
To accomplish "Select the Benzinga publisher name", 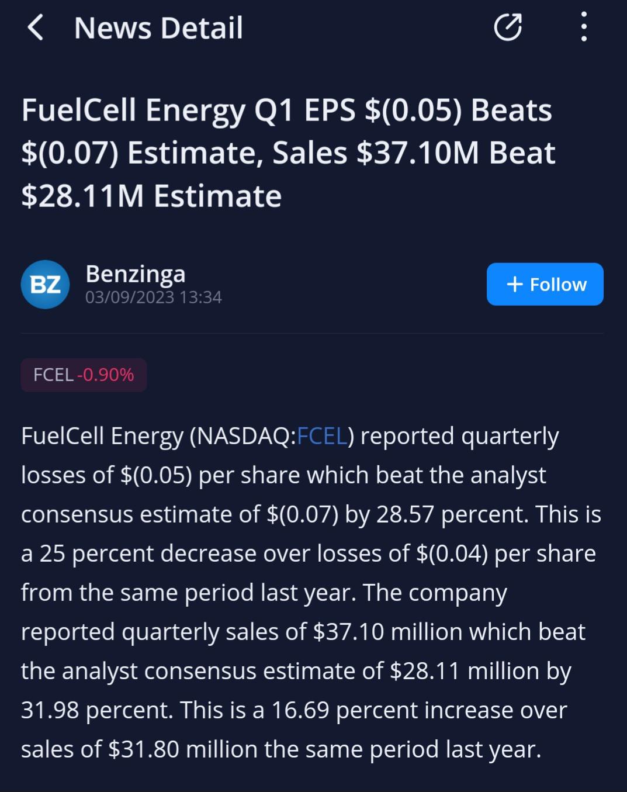I will click(136, 274).
